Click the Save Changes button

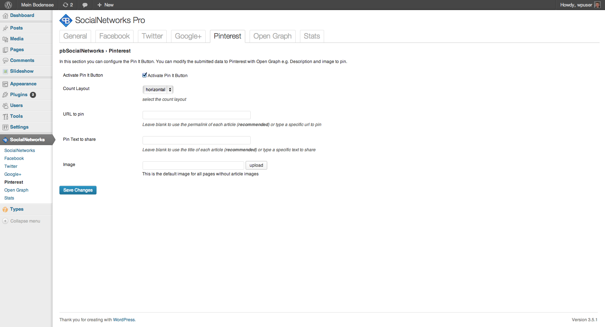click(x=78, y=190)
